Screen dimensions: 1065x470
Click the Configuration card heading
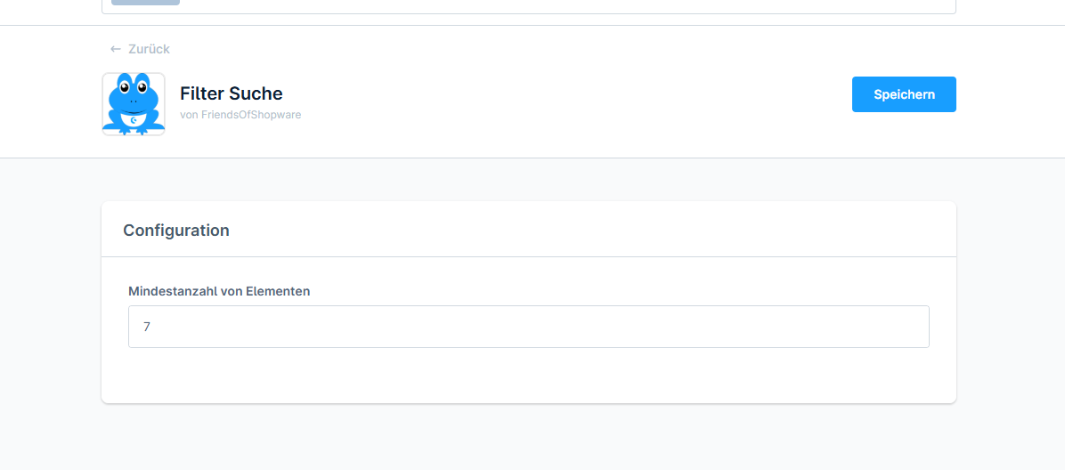pos(176,231)
